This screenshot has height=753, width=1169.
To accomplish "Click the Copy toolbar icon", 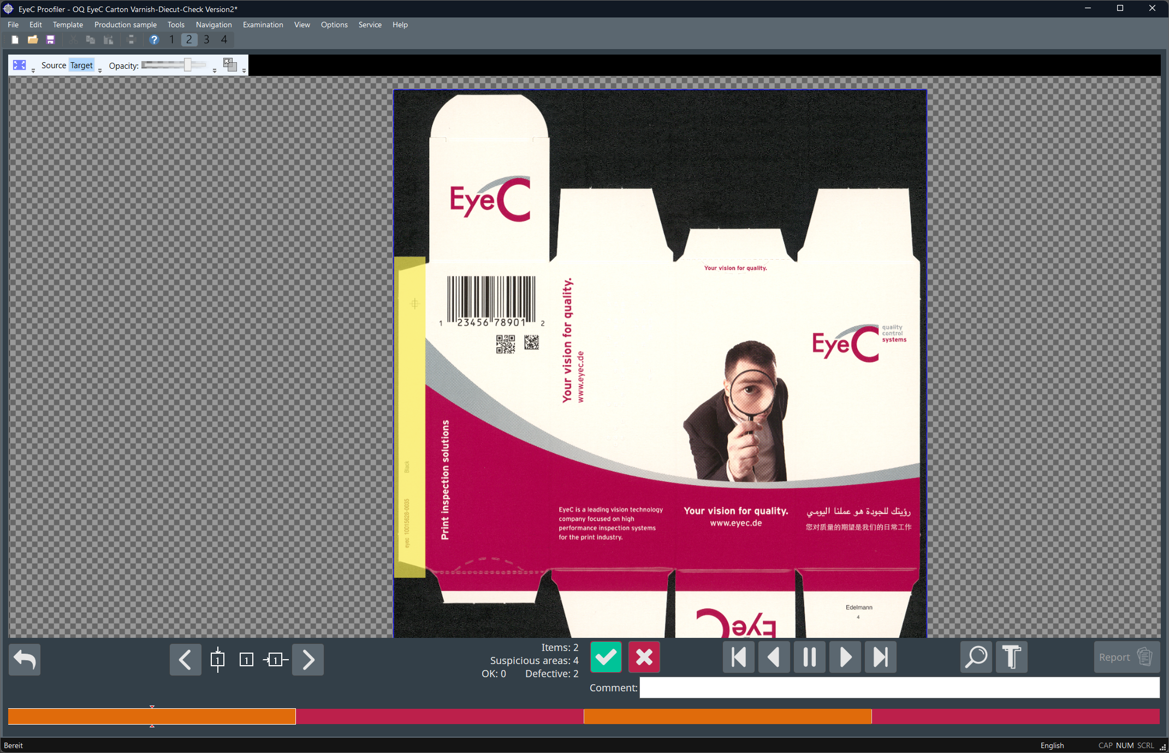I will click(x=91, y=39).
